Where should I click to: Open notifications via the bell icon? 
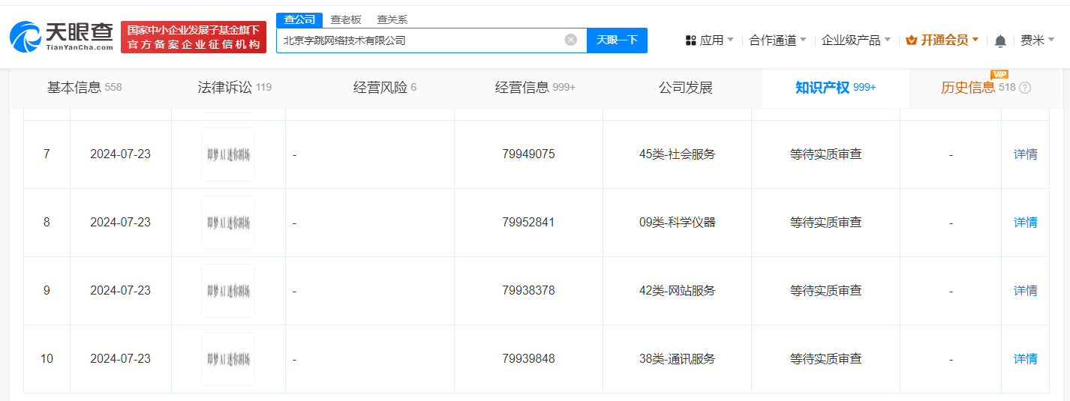click(x=1000, y=40)
